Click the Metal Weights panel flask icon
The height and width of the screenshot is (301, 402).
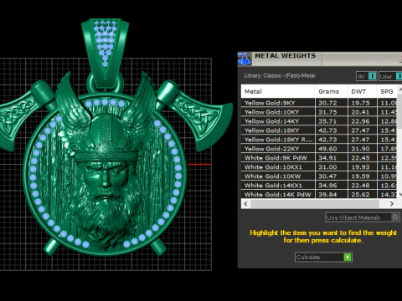(x=245, y=59)
